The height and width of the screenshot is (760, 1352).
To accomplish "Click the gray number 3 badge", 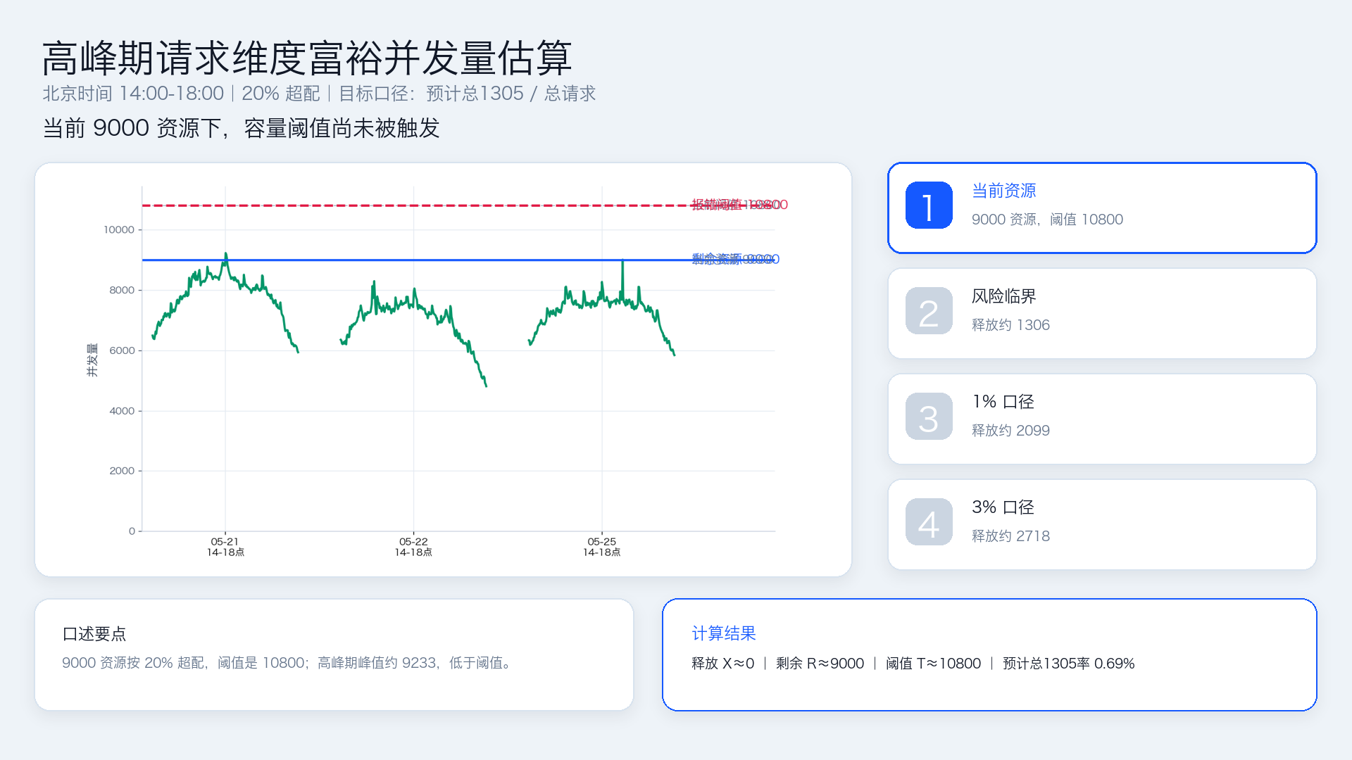I will click(x=929, y=417).
